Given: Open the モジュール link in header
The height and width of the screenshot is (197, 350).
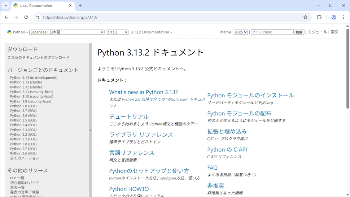Looking at the screenshot, I should point(318,32).
